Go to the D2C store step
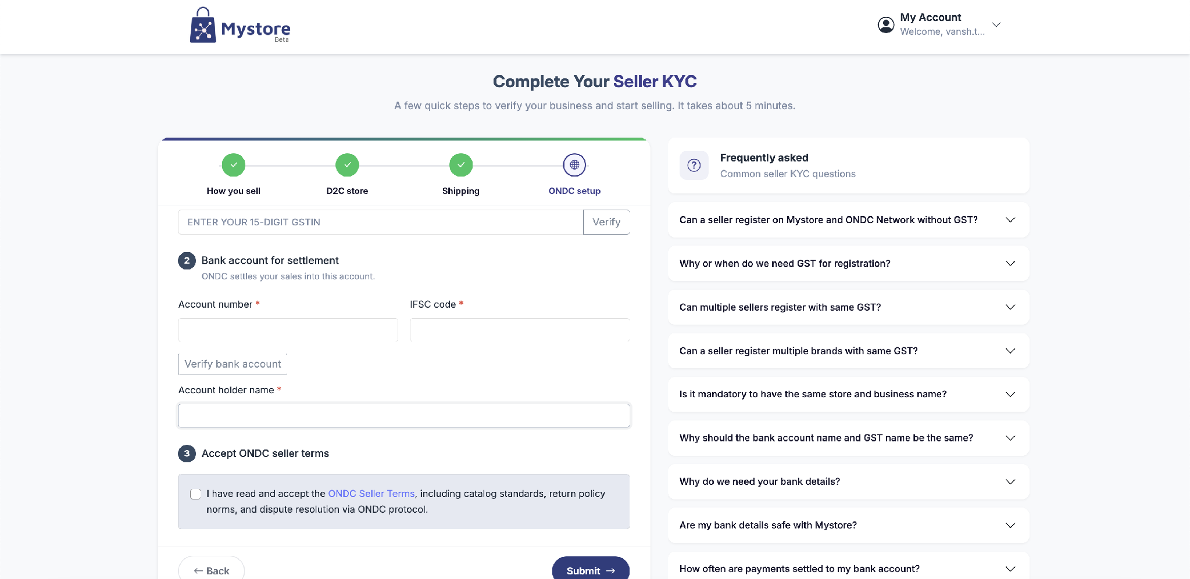 coord(347,191)
